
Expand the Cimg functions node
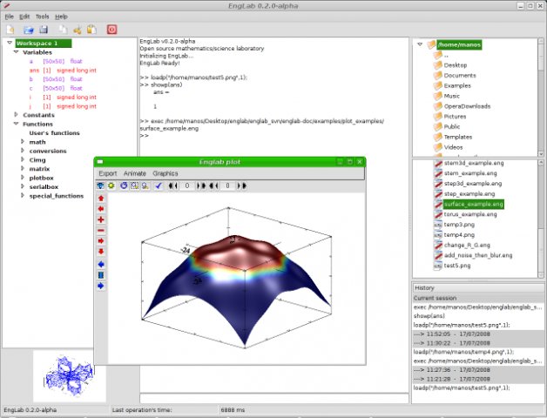click(23, 160)
